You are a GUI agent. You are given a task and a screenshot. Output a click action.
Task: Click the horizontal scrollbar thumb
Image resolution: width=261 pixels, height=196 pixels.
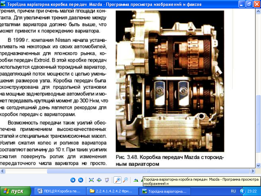click(x=148, y=171)
